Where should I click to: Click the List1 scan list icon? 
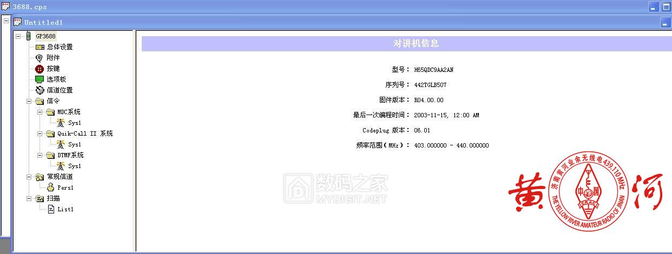coord(51,209)
